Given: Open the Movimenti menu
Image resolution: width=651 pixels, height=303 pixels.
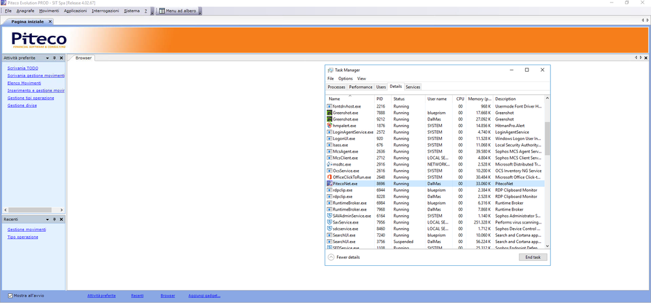Looking at the screenshot, I should [x=49, y=11].
